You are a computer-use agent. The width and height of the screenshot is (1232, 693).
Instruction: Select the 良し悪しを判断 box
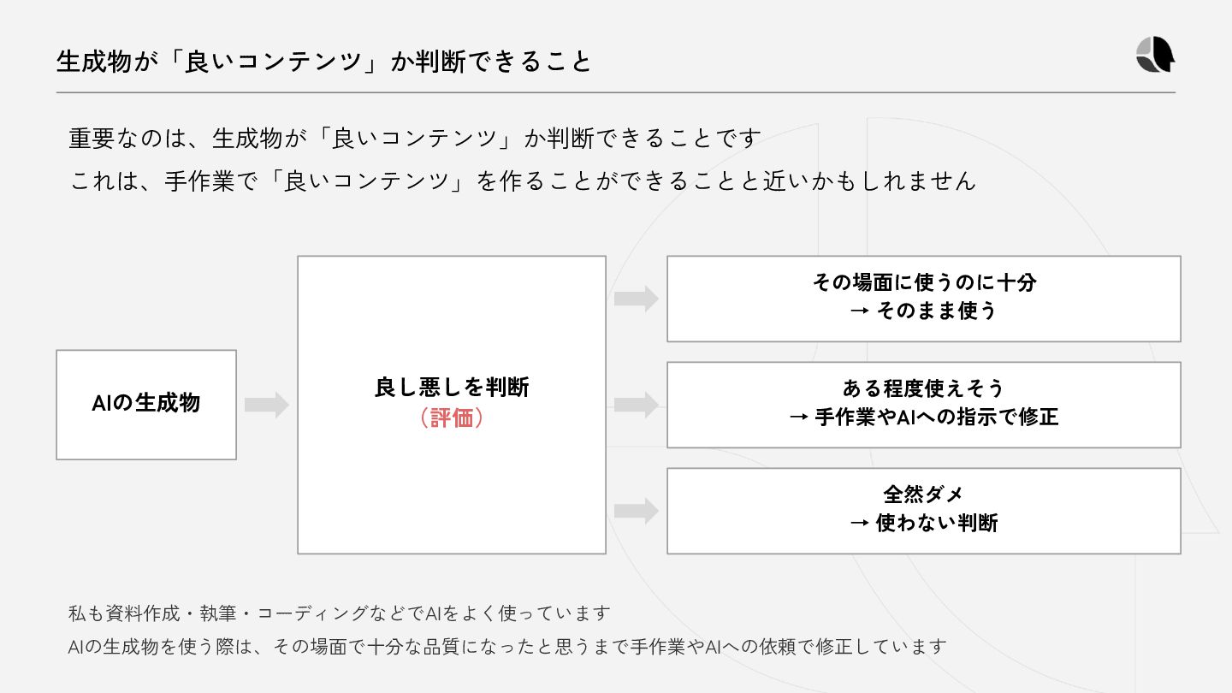pos(452,405)
